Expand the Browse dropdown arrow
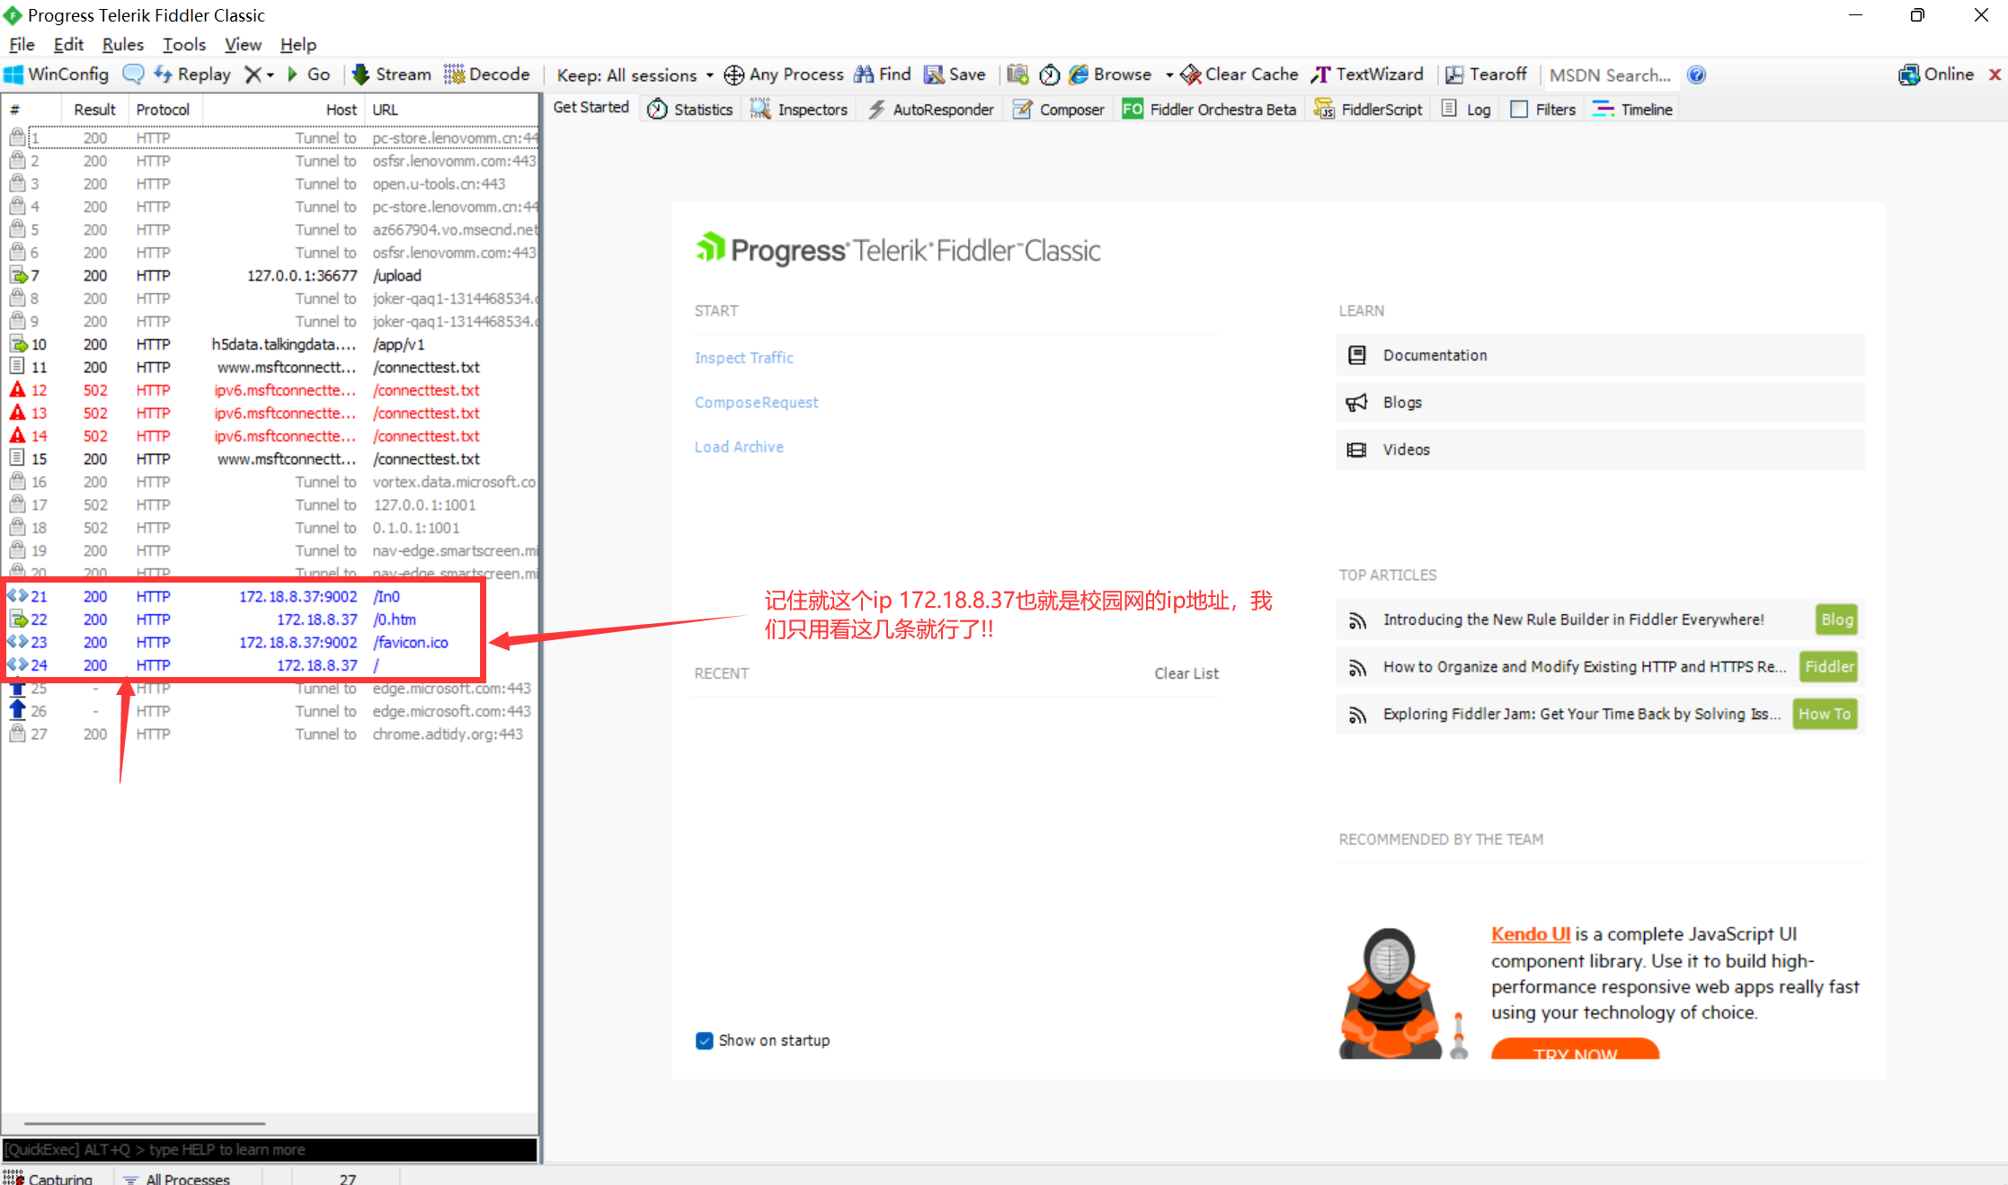Screen dimensions: 2008x1185 coord(1169,75)
